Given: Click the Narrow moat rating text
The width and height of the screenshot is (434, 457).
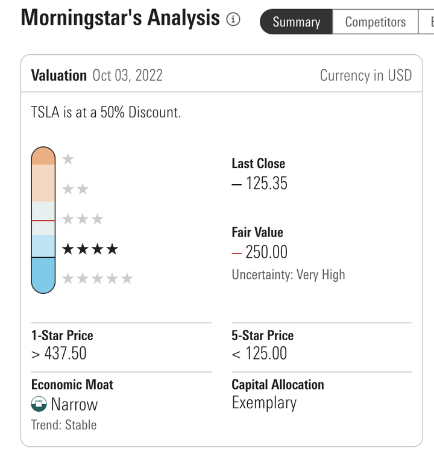Looking at the screenshot, I should pos(74,405).
